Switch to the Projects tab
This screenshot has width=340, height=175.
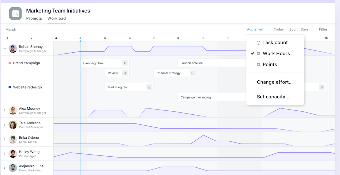click(34, 18)
